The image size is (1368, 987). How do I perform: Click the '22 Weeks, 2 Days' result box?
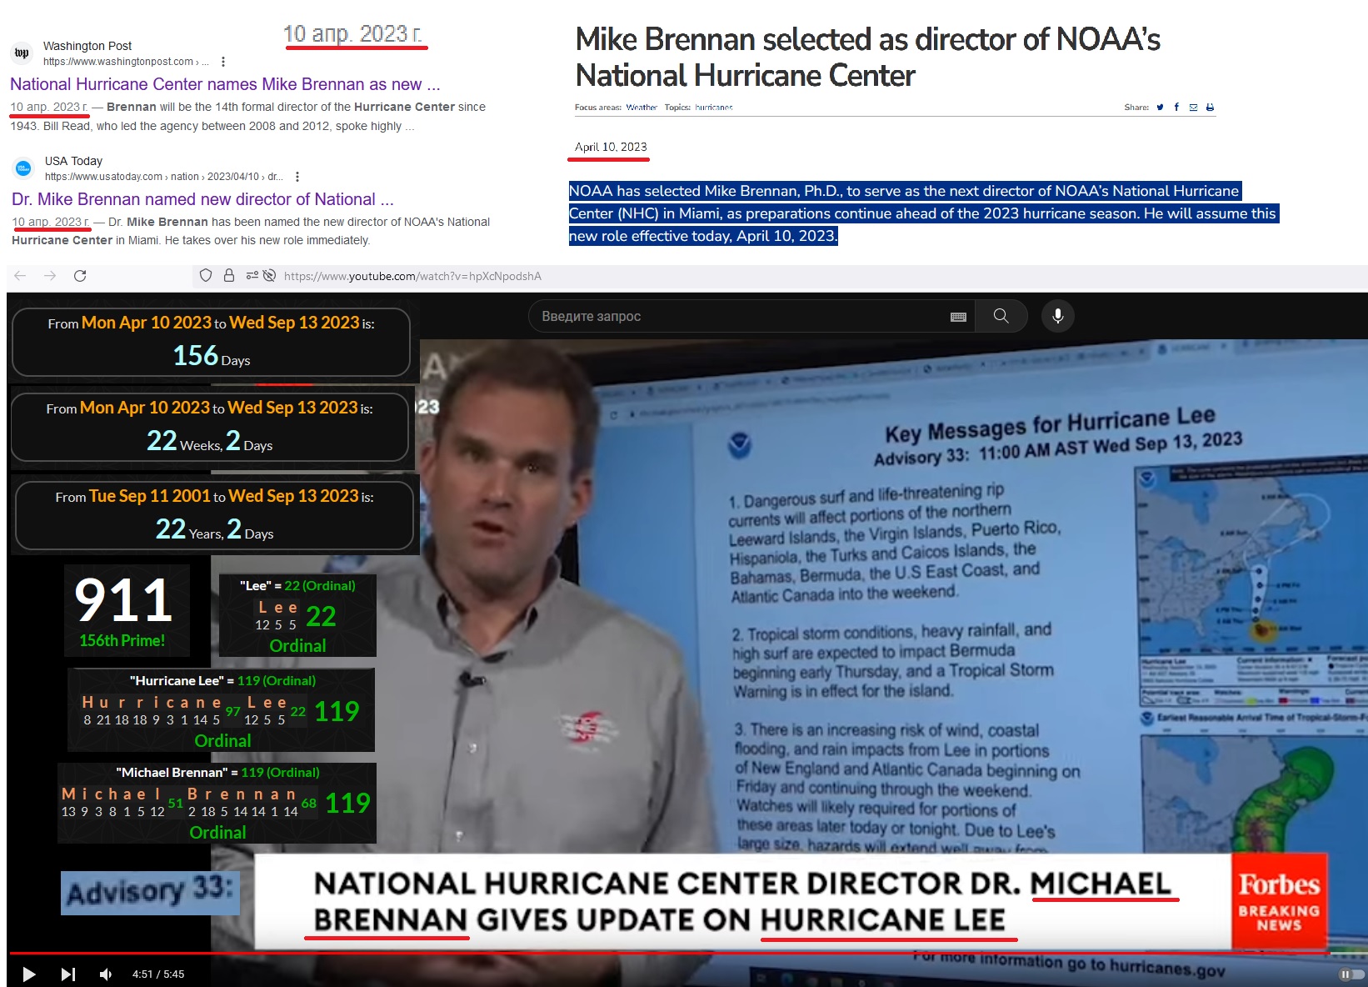(209, 427)
